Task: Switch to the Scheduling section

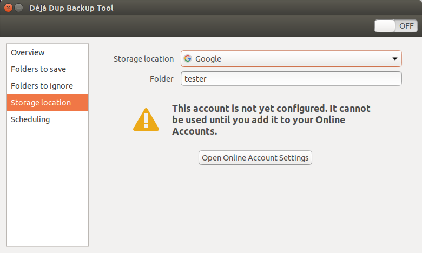Action: click(x=48, y=119)
